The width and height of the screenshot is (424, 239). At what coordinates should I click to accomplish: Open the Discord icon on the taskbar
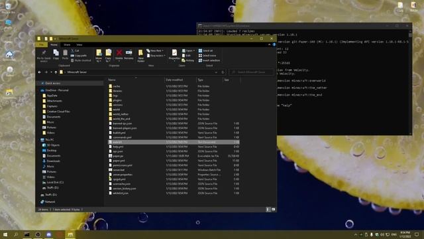[48, 234]
